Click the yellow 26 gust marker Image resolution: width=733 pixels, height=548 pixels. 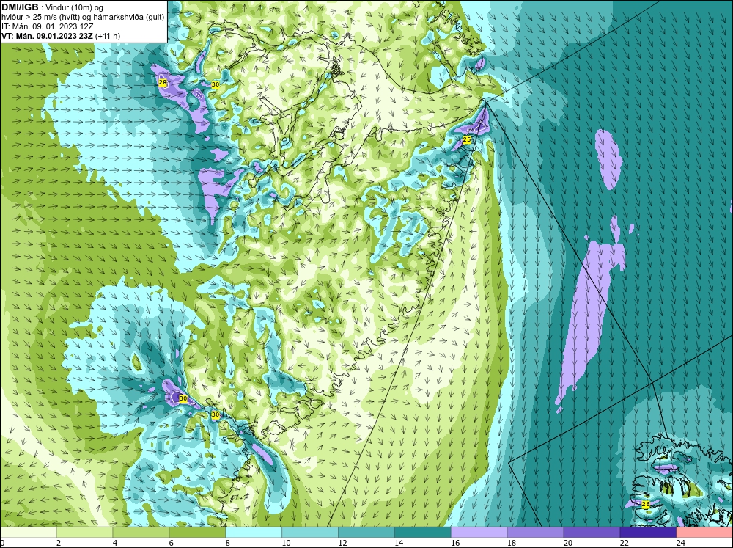646,505
